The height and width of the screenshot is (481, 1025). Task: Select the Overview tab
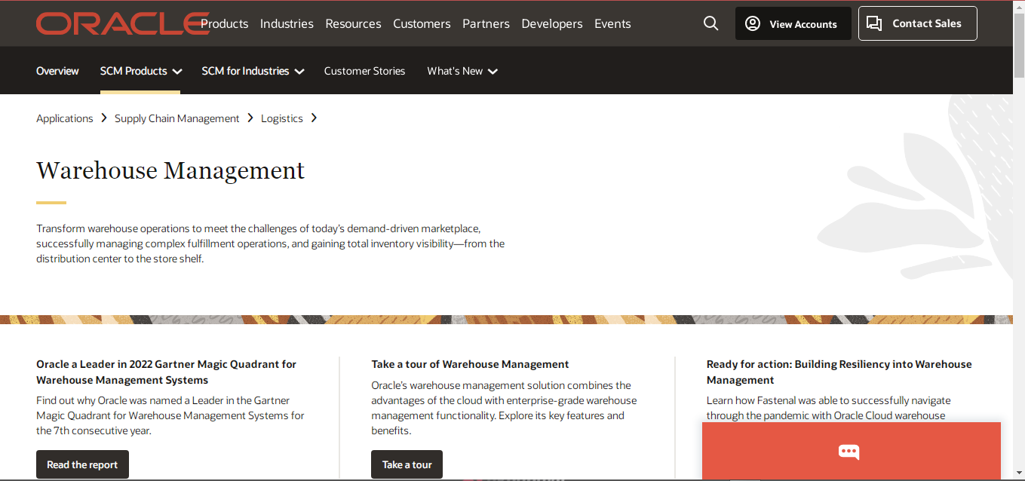(x=57, y=71)
